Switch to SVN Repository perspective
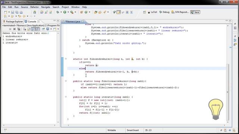239x134 pixels. coord(180,12)
